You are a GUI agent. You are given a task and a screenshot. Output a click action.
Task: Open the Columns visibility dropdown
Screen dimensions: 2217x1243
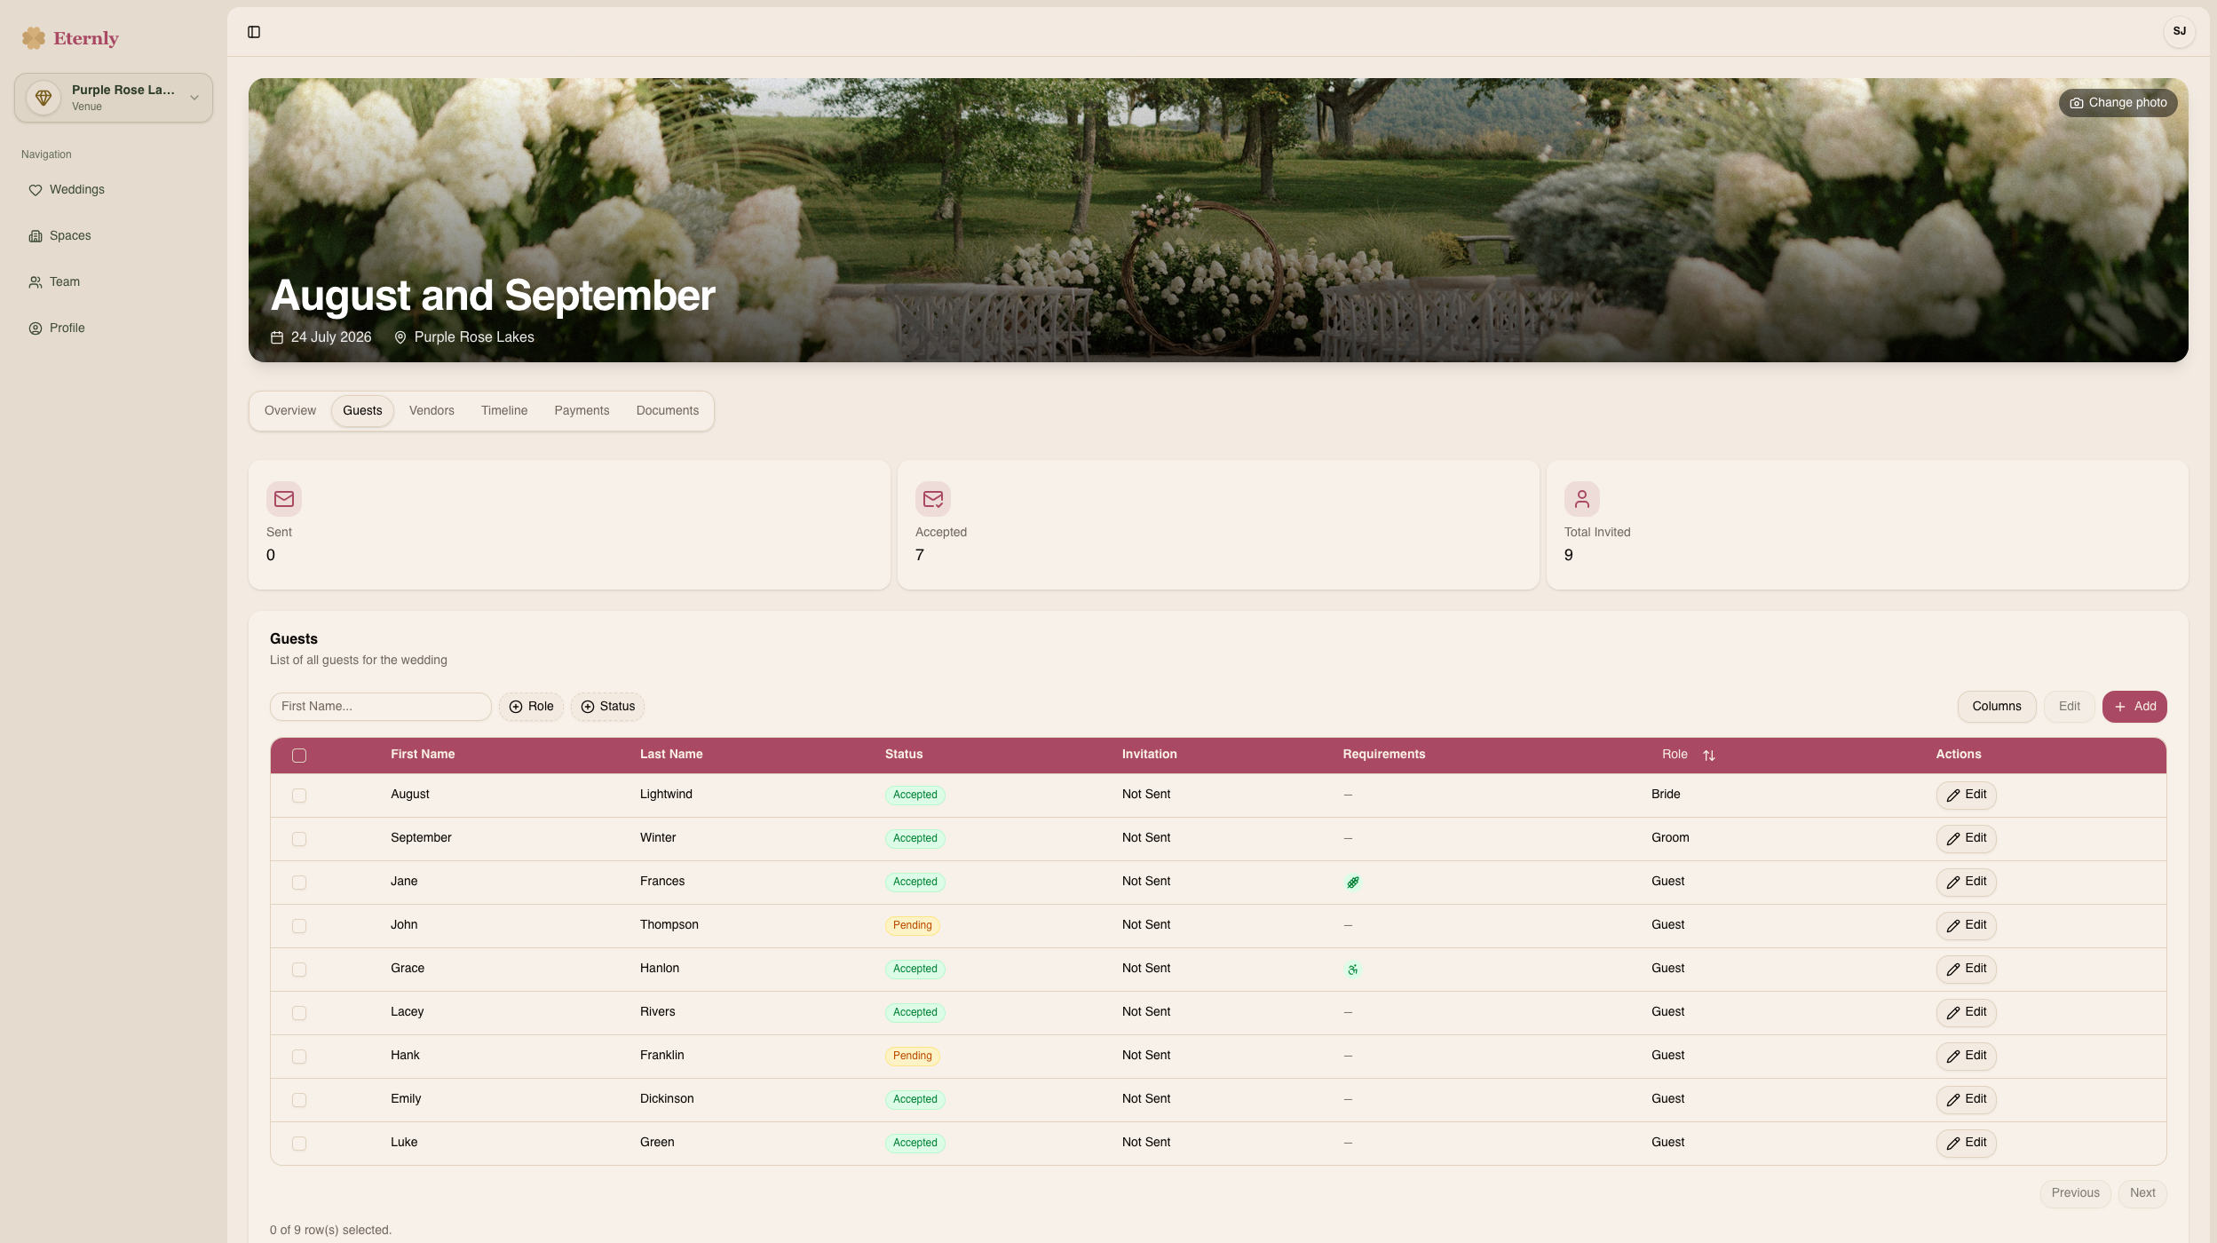click(x=1997, y=707)
